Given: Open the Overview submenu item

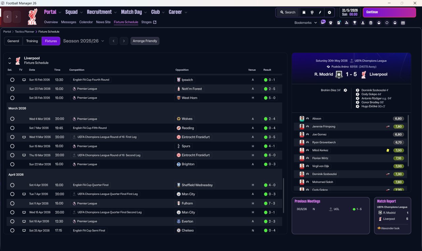Looking at the screenshot, I should click(51, 22).
